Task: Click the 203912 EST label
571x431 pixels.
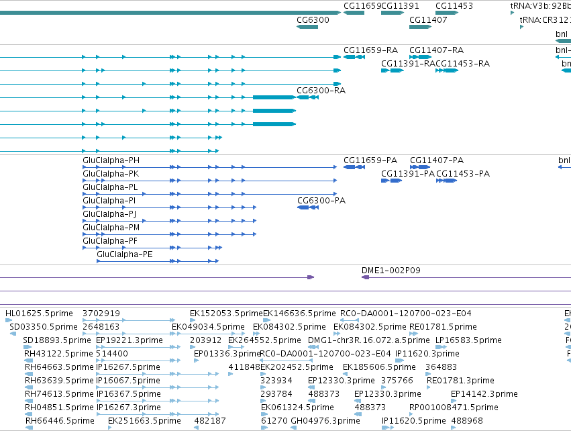Action: coord(205,340)
